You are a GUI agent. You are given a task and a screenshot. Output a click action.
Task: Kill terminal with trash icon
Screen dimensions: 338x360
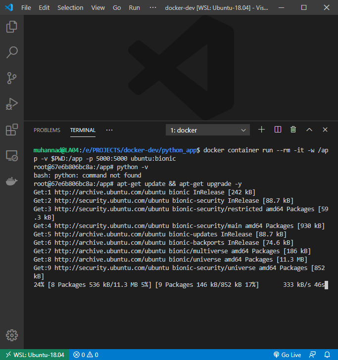click(293, 130)
